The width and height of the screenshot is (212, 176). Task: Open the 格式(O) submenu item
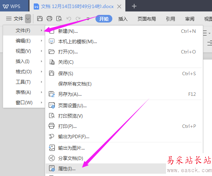pyautogui.click(x=24, y=72)
